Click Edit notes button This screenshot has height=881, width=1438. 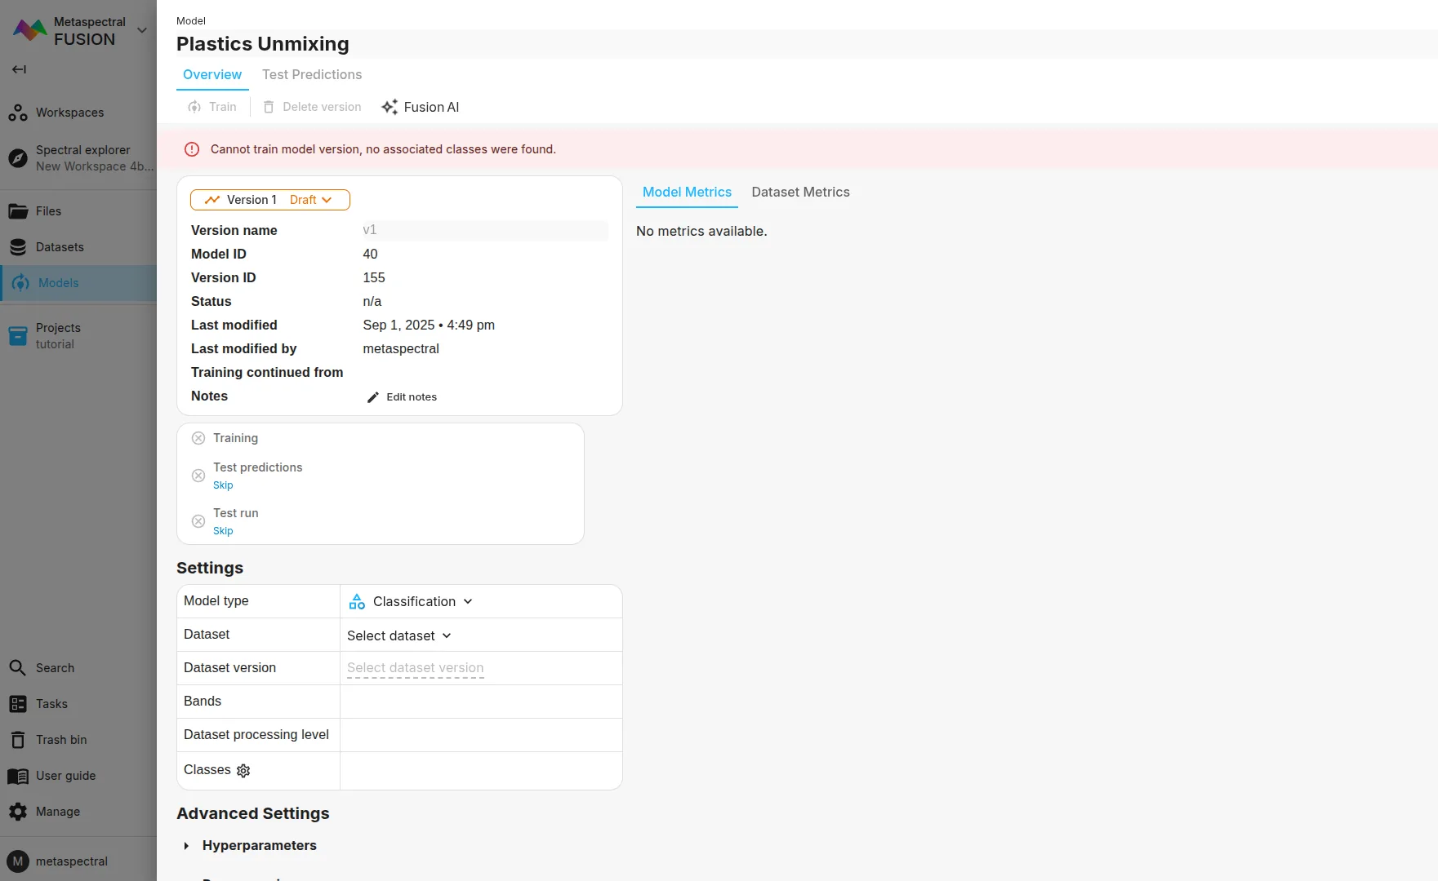point(403,397)
